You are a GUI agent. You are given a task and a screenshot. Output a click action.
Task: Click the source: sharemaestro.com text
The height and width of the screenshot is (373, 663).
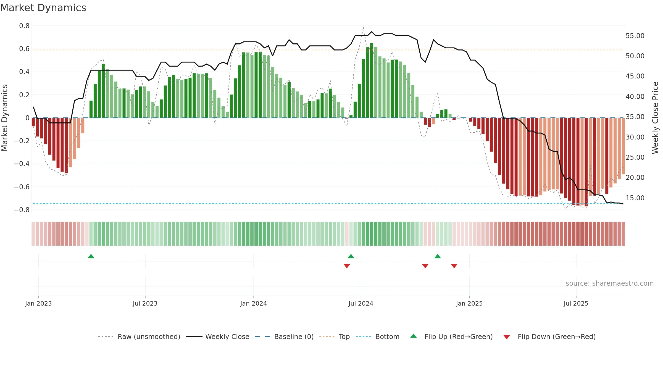[610, 283]
